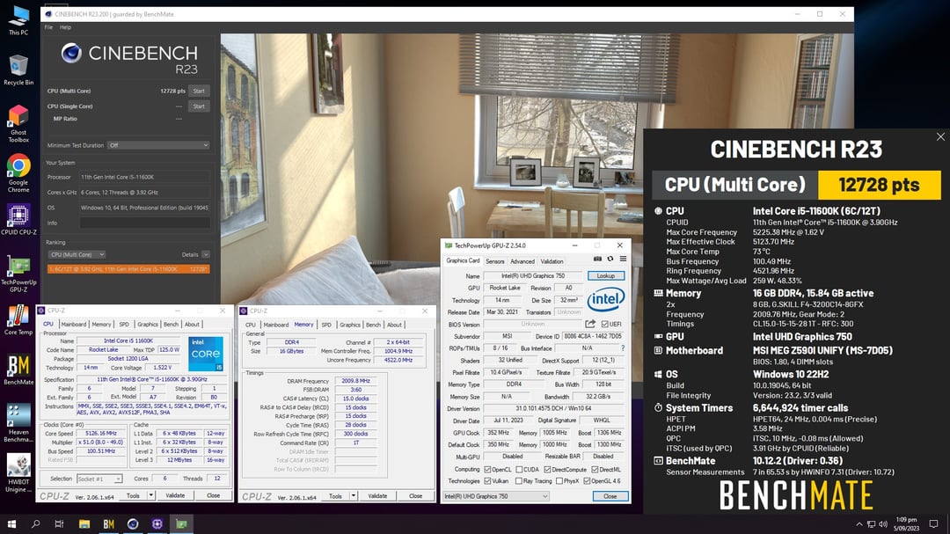Switch to Sensors tab in GPU-Z
This screenshot has height=534, width=950.
[495, 261]
